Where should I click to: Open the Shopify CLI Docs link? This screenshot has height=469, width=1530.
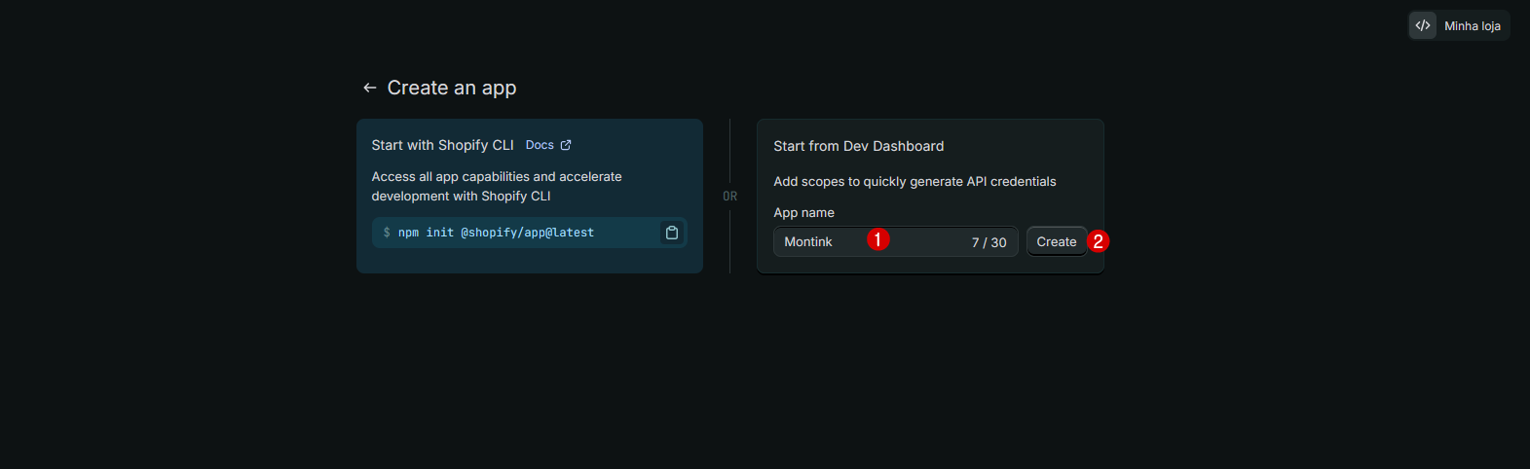tap(540, 145)
